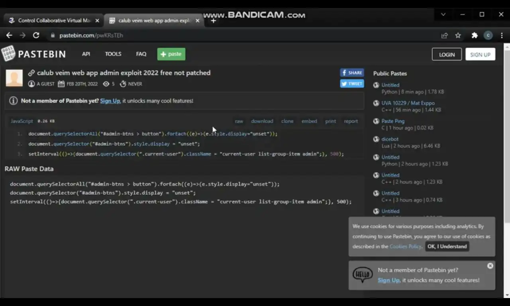Open the tab search chevron

click(x=443, y=14)
